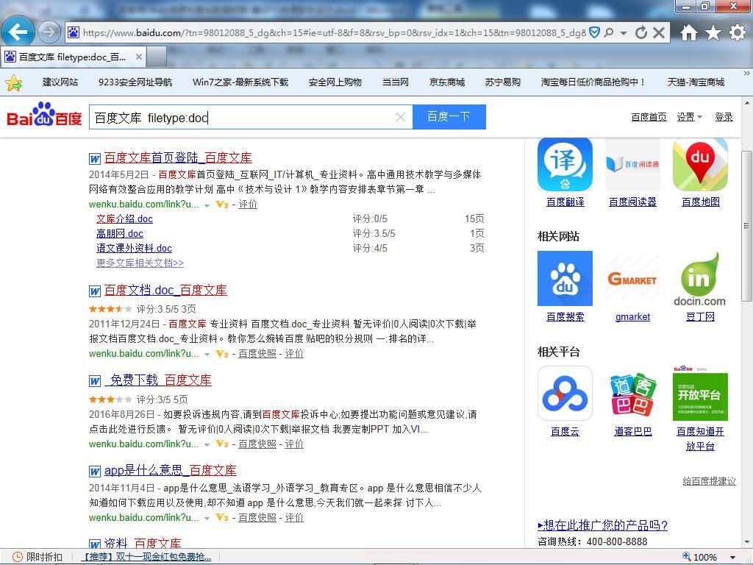Image resolution: width=753 pixels, height=565 pixels.
Task: Open the 9233安全网址导航 favorites link
Action: (135, 82)
